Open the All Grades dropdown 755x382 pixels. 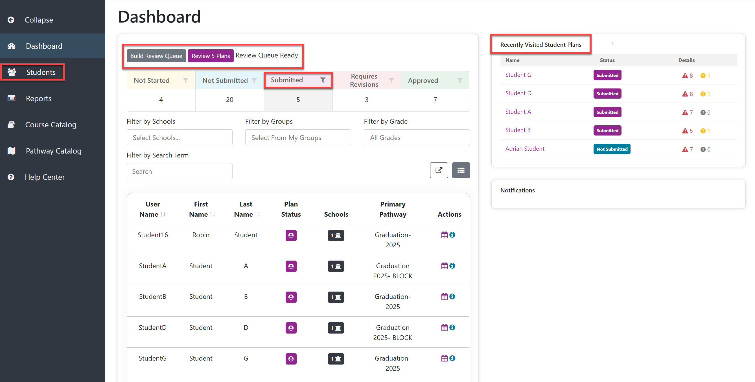[x=417, y=137]
